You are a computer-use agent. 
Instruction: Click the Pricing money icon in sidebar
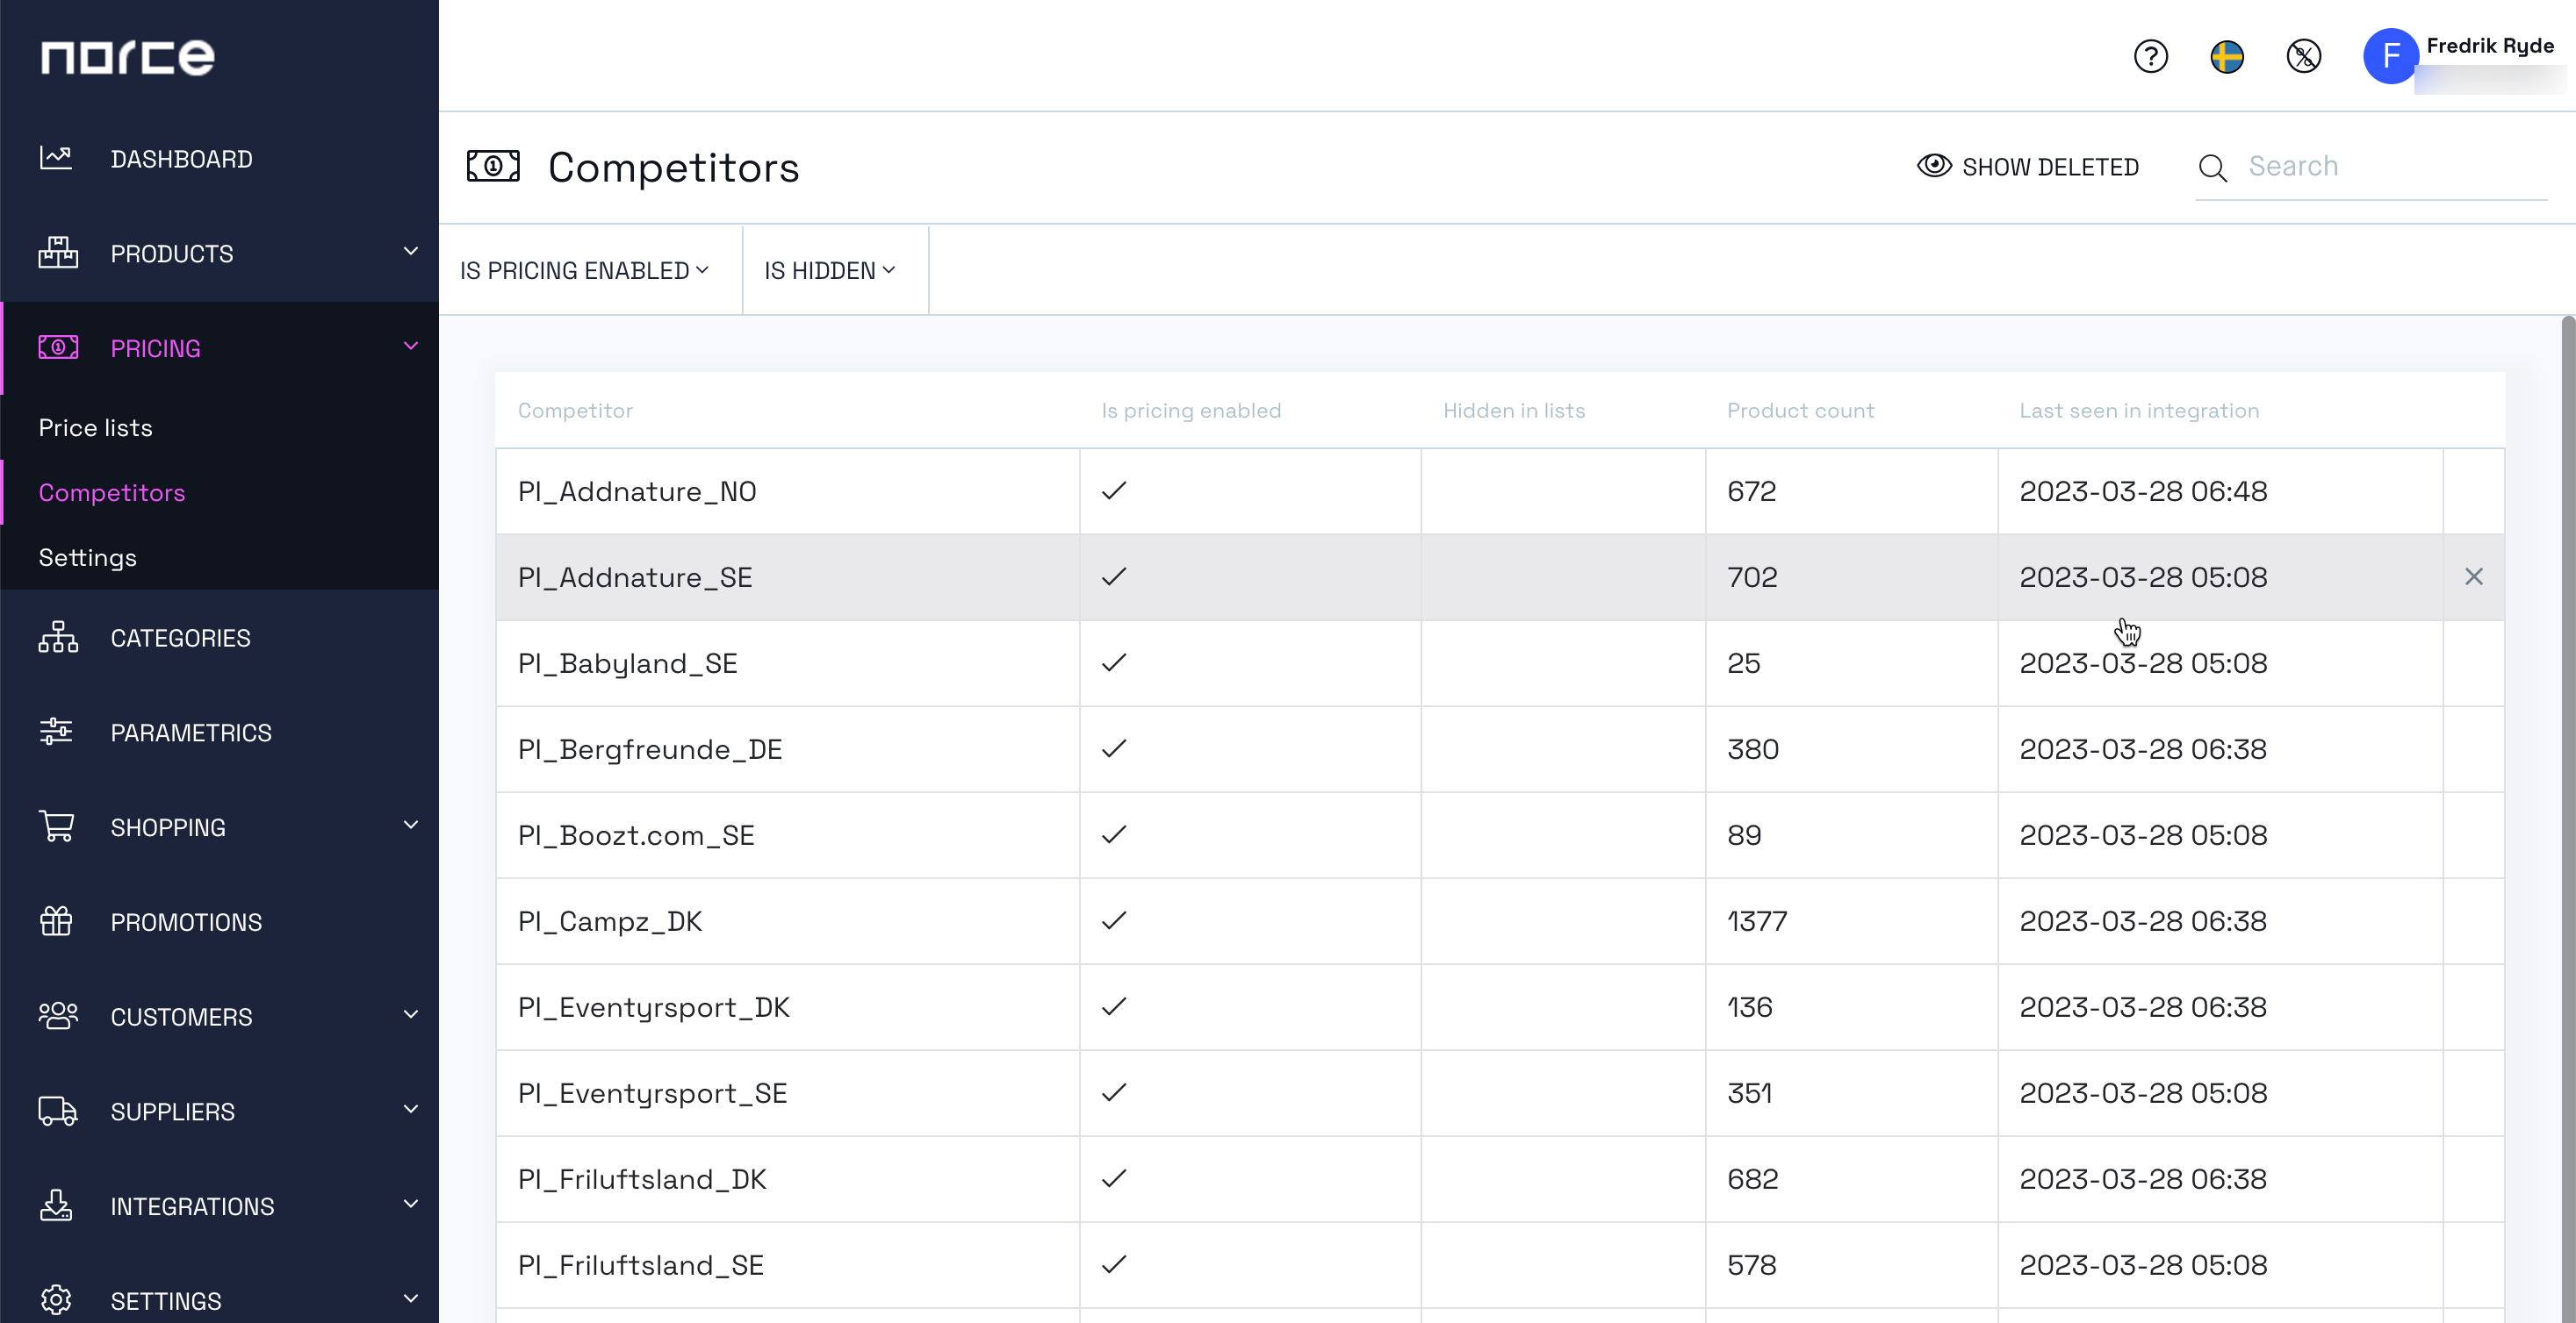58,347
